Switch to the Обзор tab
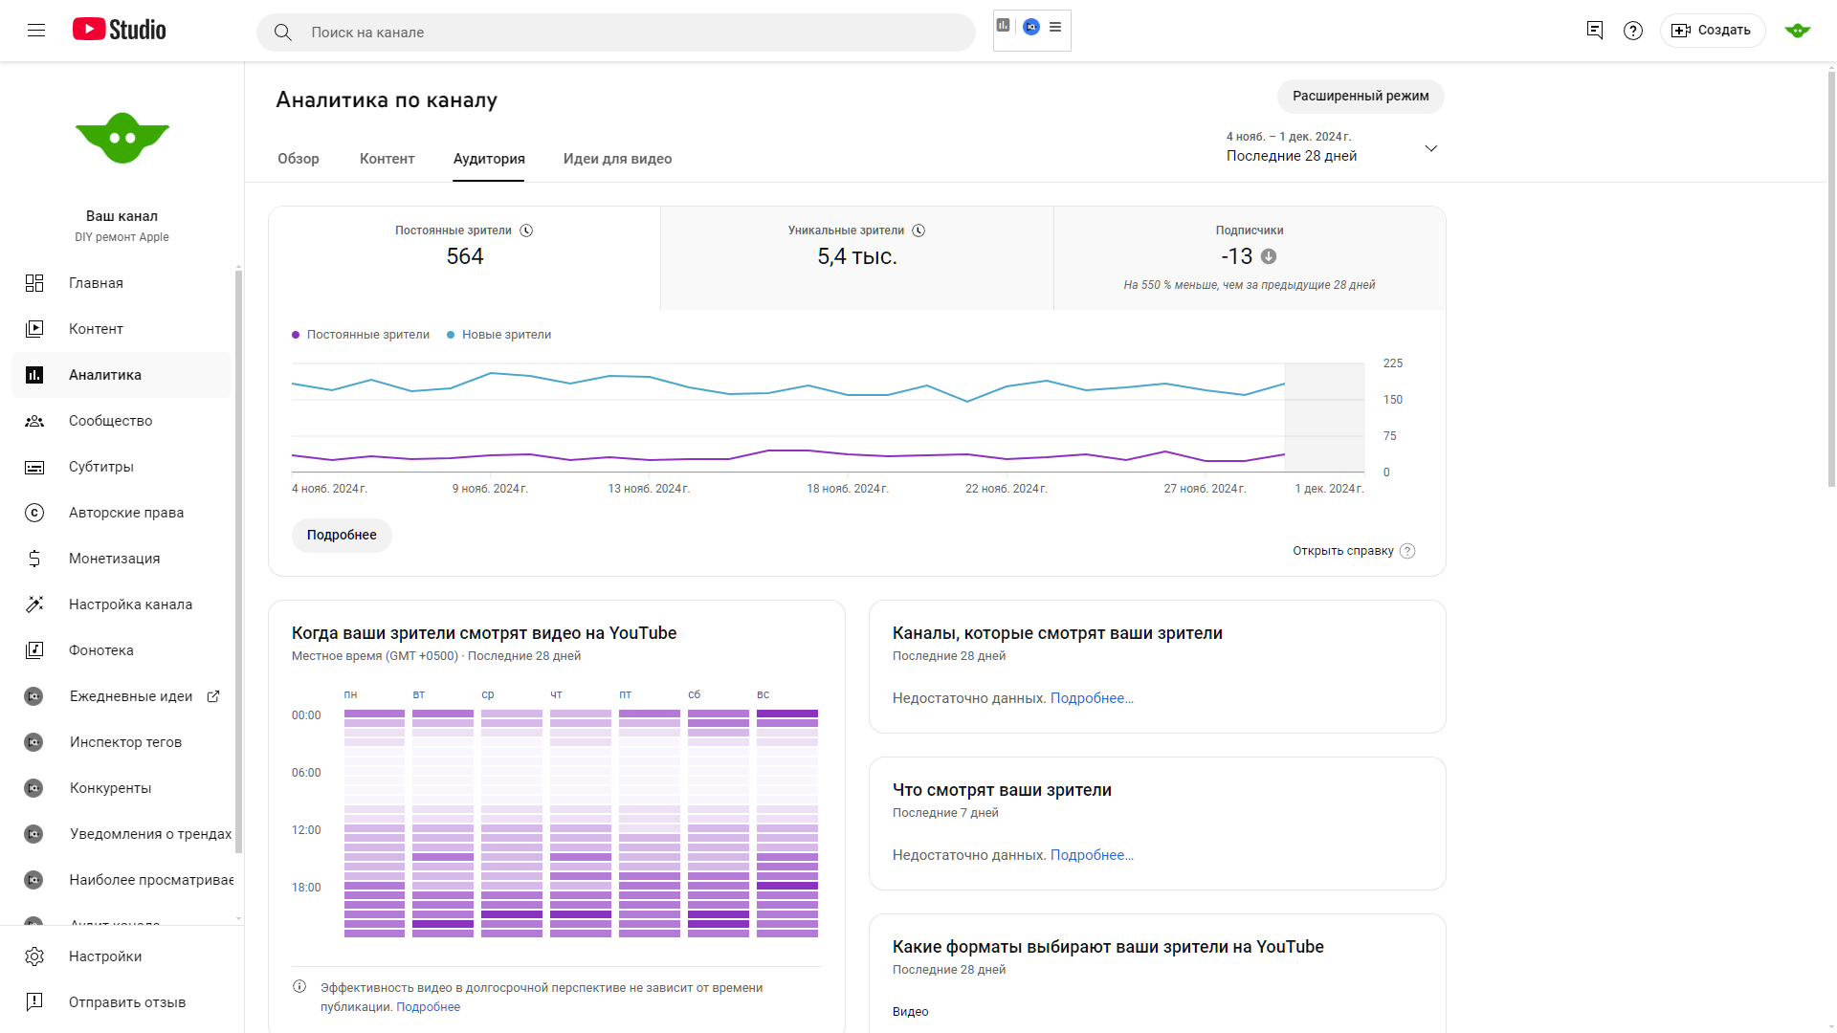The height and width of the screenshot is (1033, 1837). 299,159
